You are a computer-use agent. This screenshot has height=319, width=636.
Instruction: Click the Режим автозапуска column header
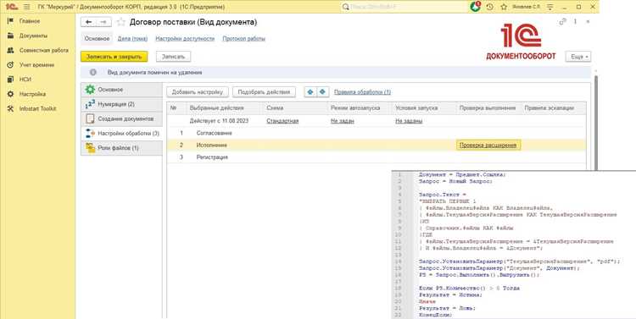(359, 108)
